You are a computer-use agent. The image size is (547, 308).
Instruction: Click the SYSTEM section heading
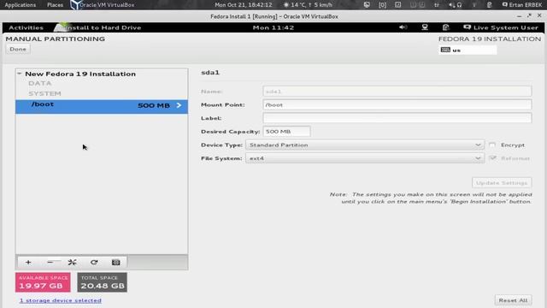45,93
